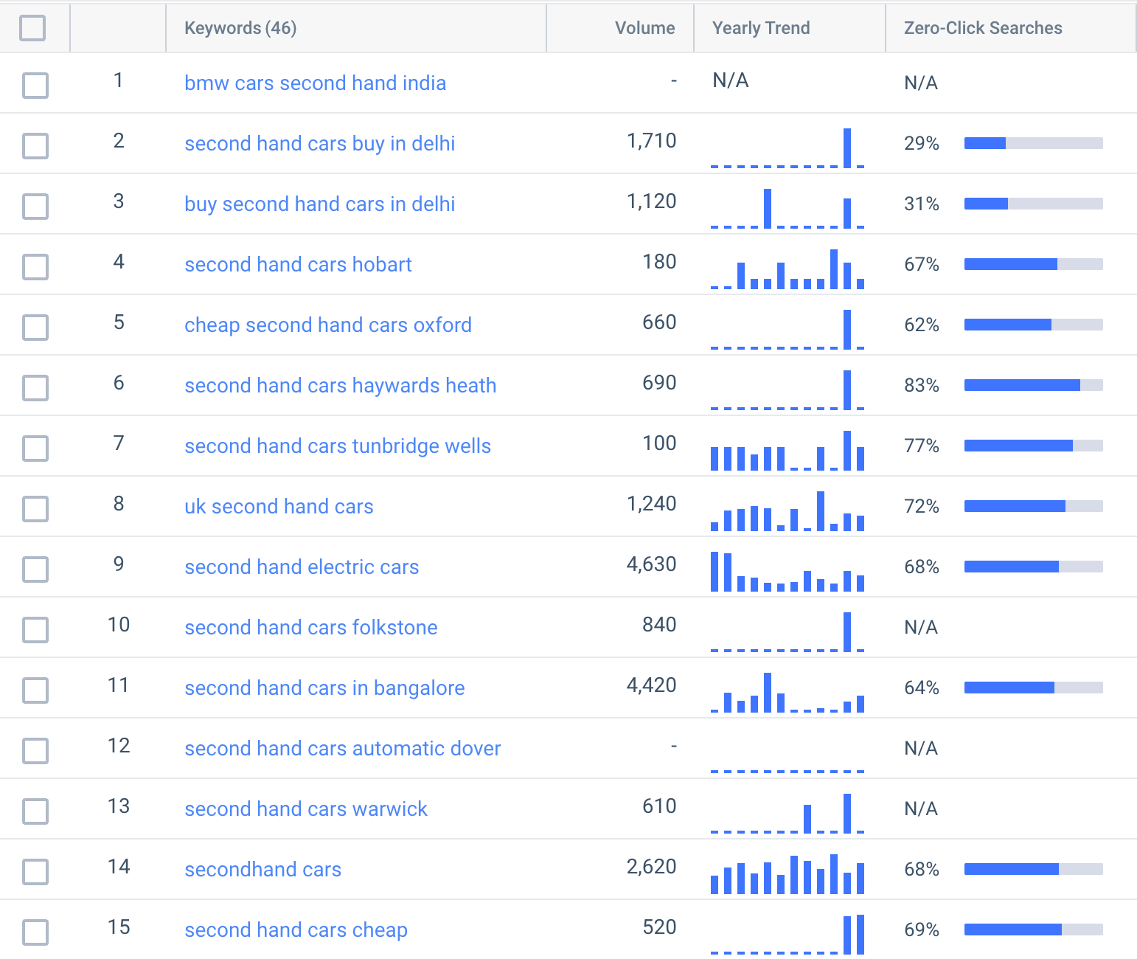
Task: Open 'second hand cars tunbridge wells' keyword
Action: click(338, 446)
